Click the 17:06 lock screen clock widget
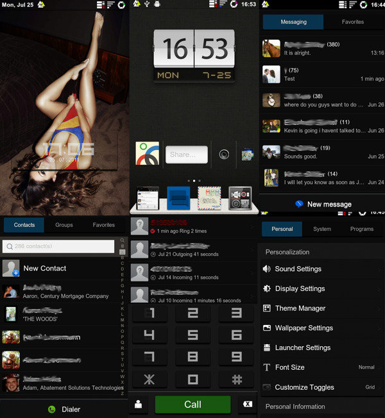385x418 pixels. coord(65,152)
